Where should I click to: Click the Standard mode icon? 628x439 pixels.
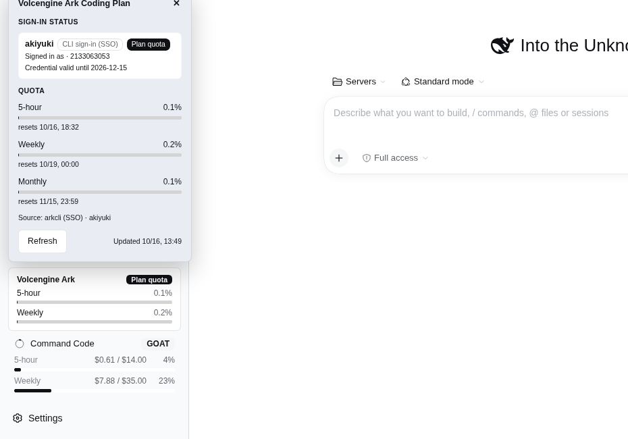coord(406,82)
